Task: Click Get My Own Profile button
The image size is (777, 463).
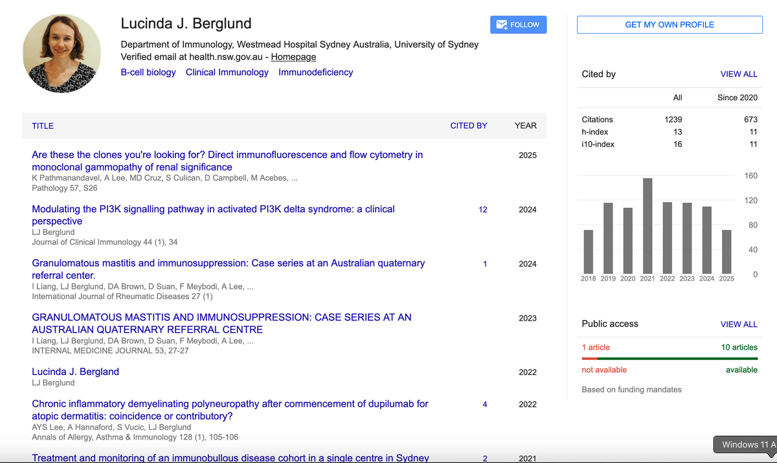Action: point(670,25)
